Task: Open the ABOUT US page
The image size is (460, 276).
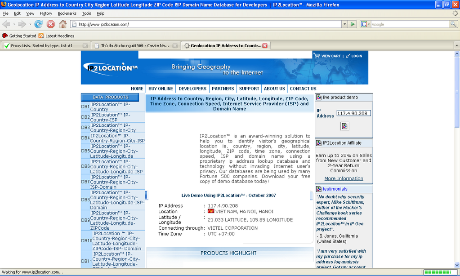Action: [275, 89]
